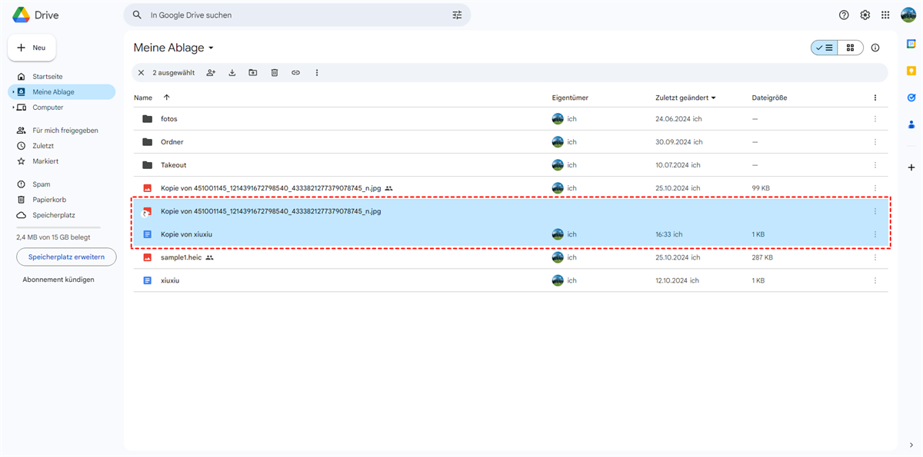
Task: Open search options slider icon
Action: (458, 15)
